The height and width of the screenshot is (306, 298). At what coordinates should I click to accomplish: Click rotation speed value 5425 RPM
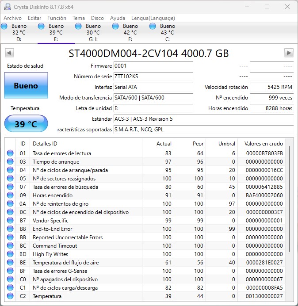(271, 87)
